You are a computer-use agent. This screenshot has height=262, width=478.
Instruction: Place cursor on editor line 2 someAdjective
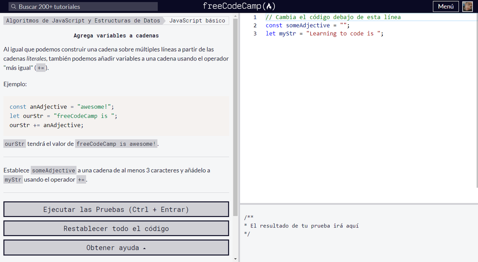[308, 25]
